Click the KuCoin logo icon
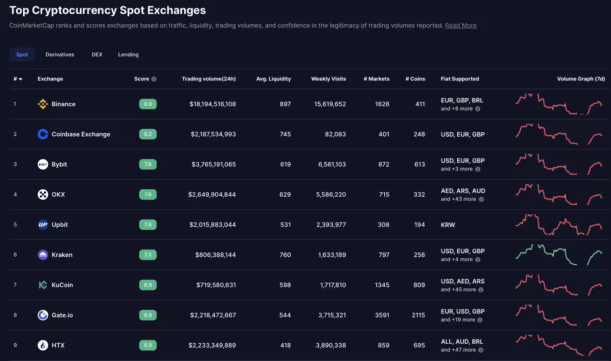 [x=43, y=285]
